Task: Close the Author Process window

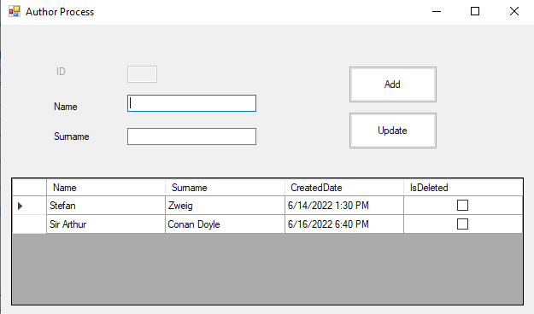Action: [514, 12]
